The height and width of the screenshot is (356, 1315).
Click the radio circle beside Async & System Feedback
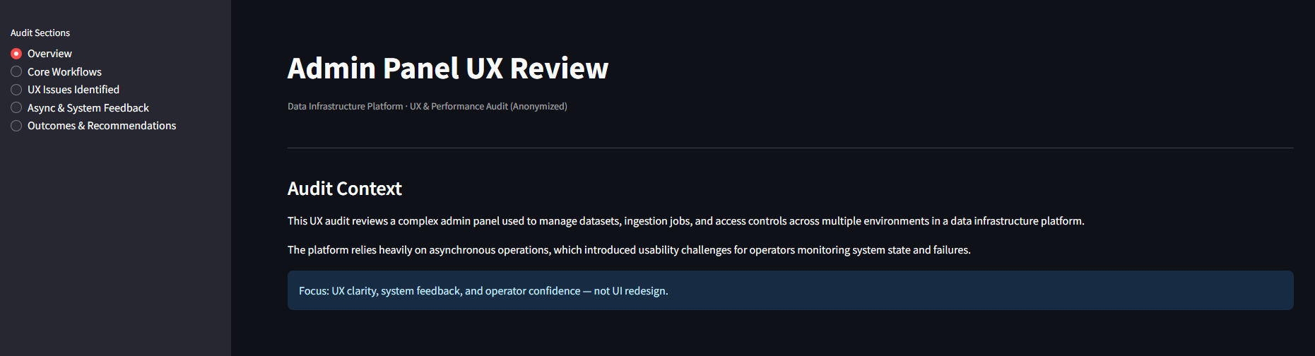[16, 107]
